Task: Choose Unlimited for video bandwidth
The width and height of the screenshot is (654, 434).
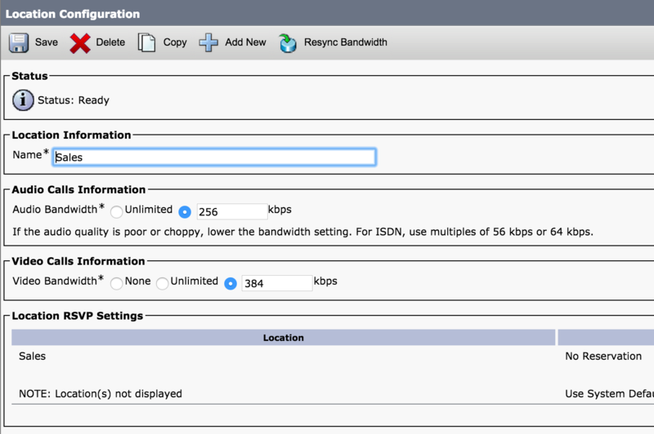Action: coord(162,283)
